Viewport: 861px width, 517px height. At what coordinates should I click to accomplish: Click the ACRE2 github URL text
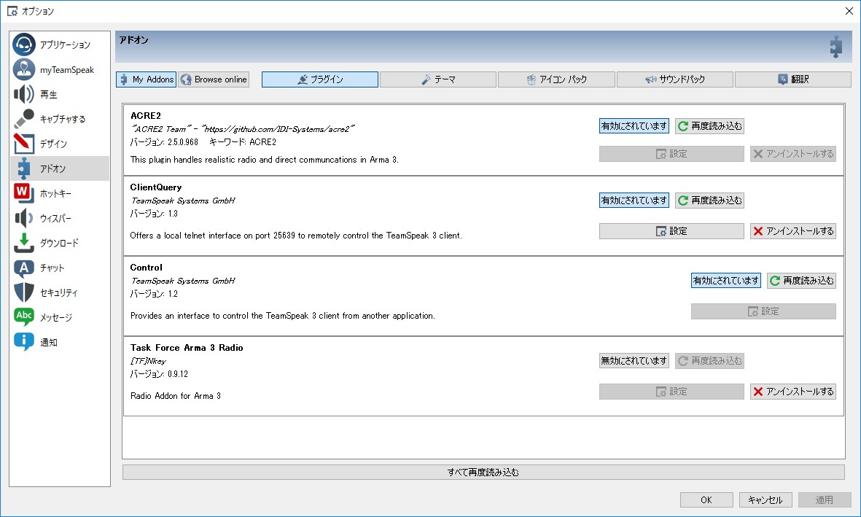279,129
